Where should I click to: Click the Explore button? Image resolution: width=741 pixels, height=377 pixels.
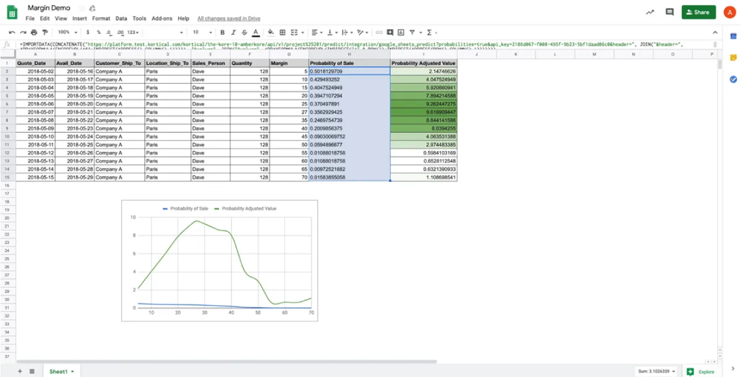[700, 371]
